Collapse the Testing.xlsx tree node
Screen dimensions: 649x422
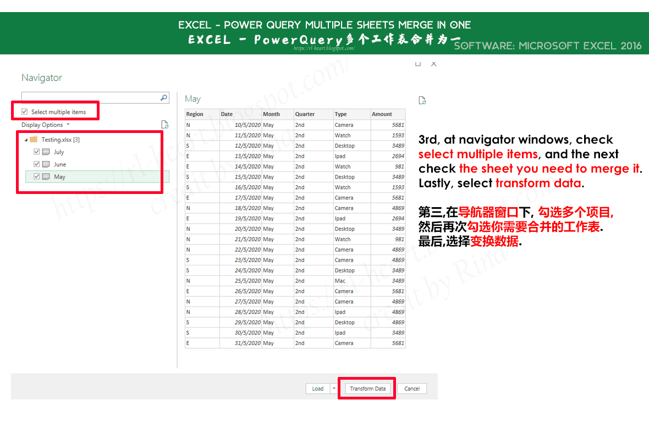tap(25, 139)
